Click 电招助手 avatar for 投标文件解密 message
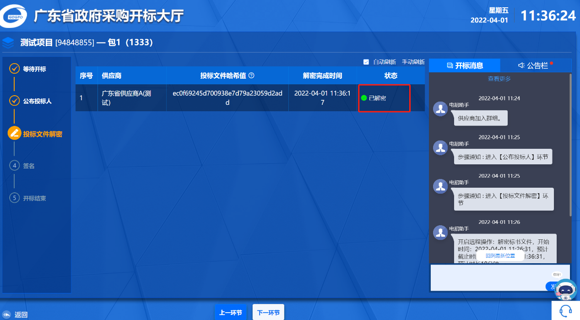This screenshot has width=580, height=320. click(440, 186)
